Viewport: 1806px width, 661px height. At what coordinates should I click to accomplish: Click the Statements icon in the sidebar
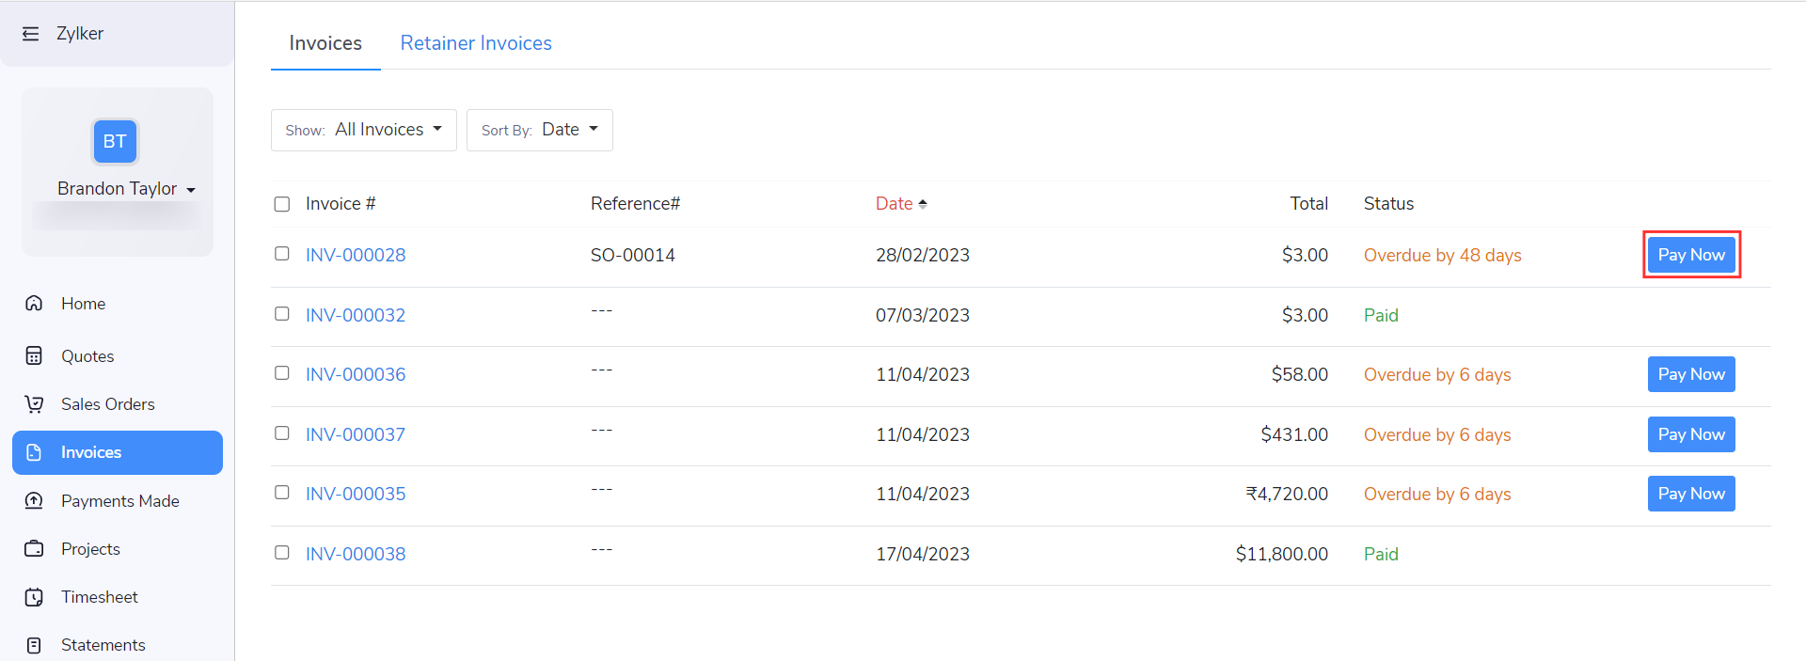(34, 644)
